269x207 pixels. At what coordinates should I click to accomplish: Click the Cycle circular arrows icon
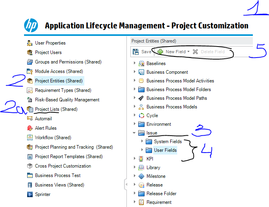[x=141, y=116]
